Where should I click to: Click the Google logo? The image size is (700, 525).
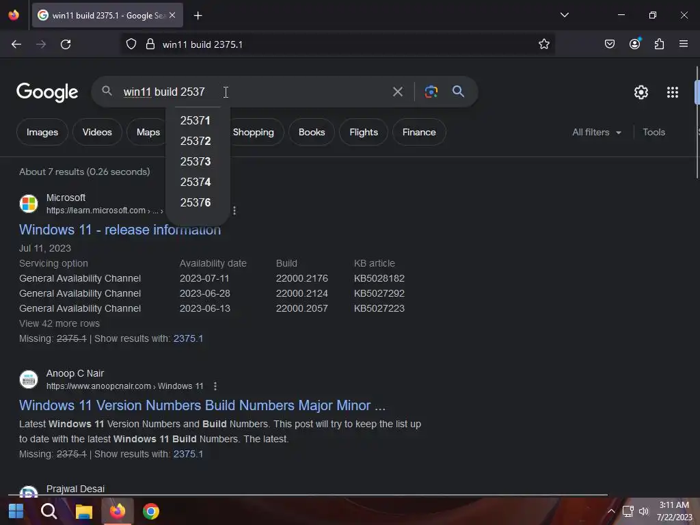[x=47, y=92]
